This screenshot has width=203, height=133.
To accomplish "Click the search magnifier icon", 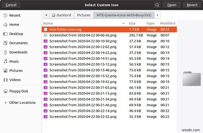I will tap(157, 5).
